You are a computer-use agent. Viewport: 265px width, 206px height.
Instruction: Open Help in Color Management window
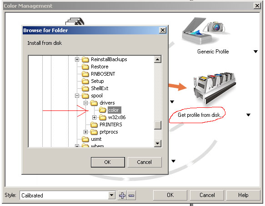[243, 195]
